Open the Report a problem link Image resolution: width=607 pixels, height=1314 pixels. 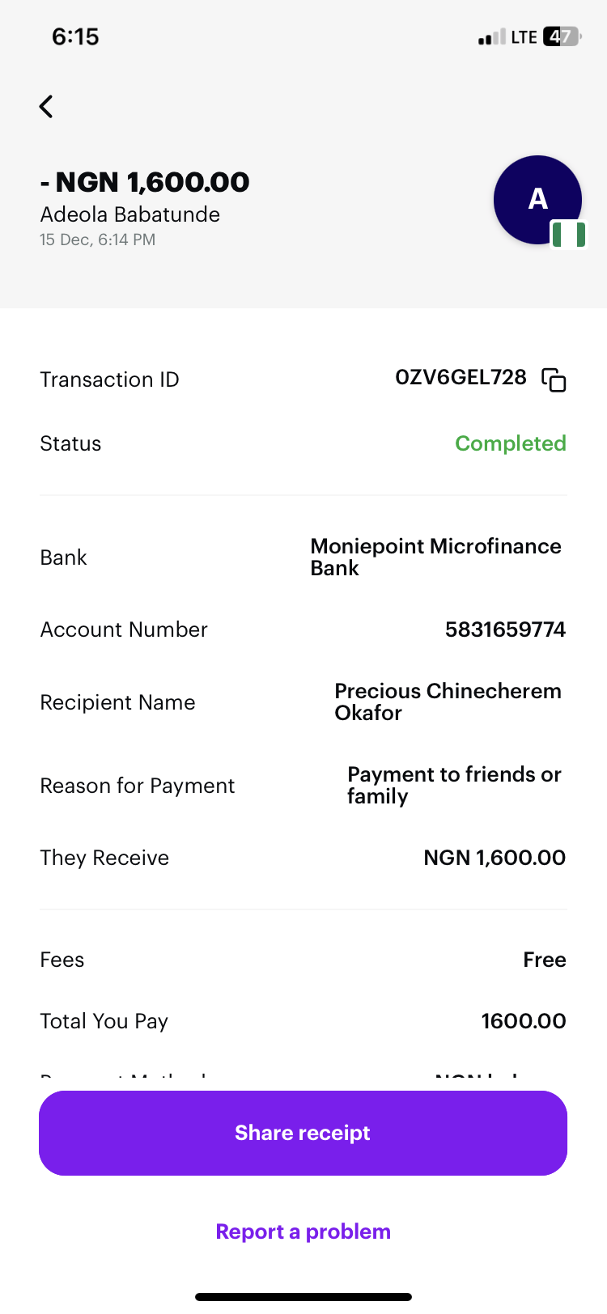(x=303, y=1231)
